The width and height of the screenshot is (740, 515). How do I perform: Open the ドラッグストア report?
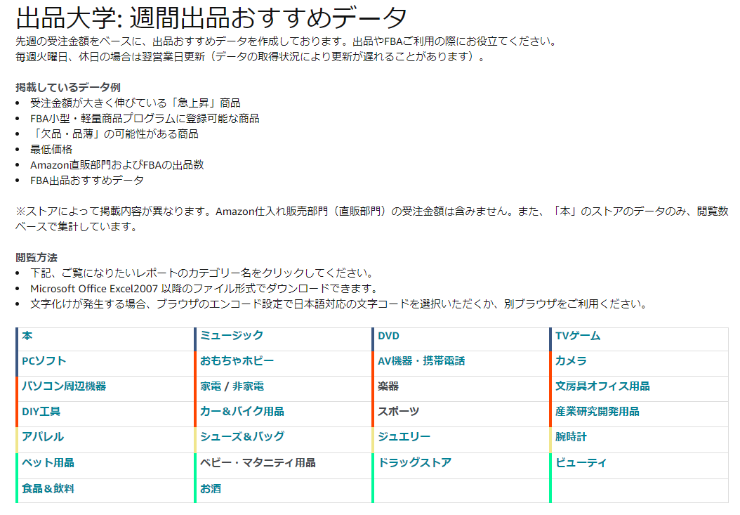[414, 463]
